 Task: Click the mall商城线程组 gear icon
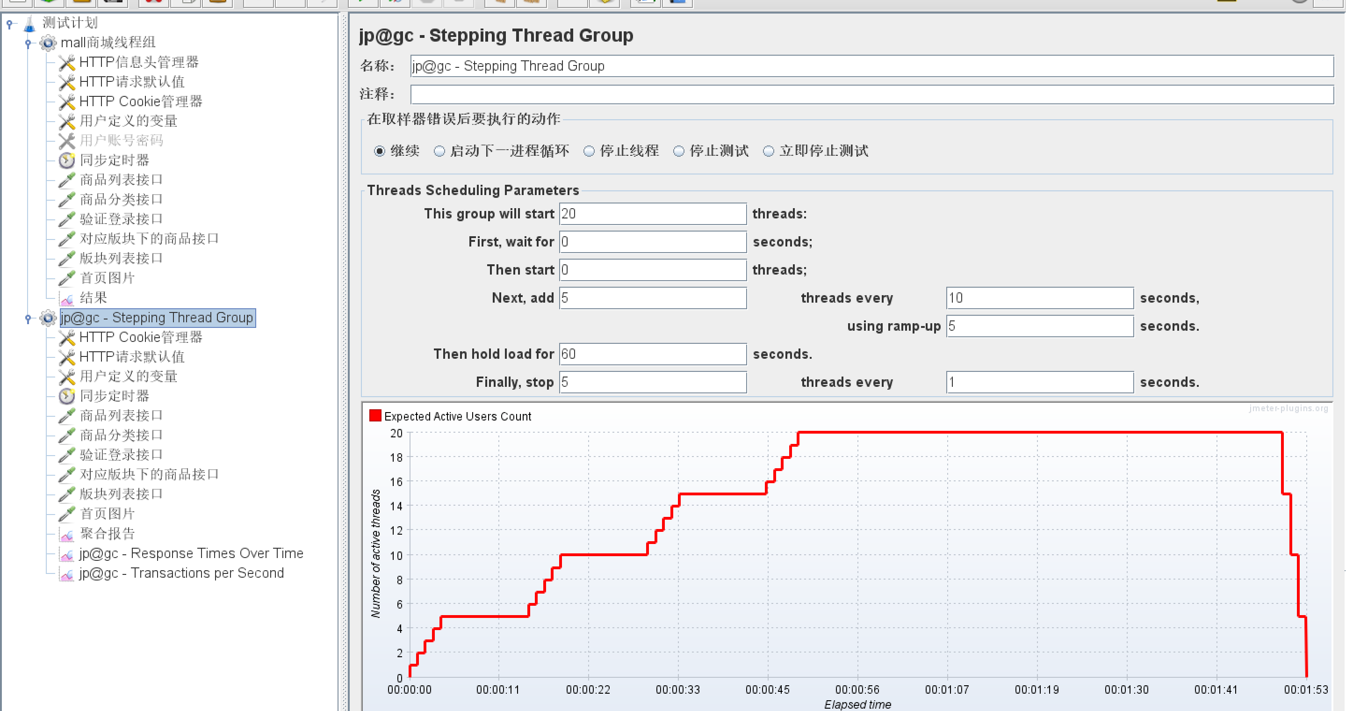tap(48, 43)
